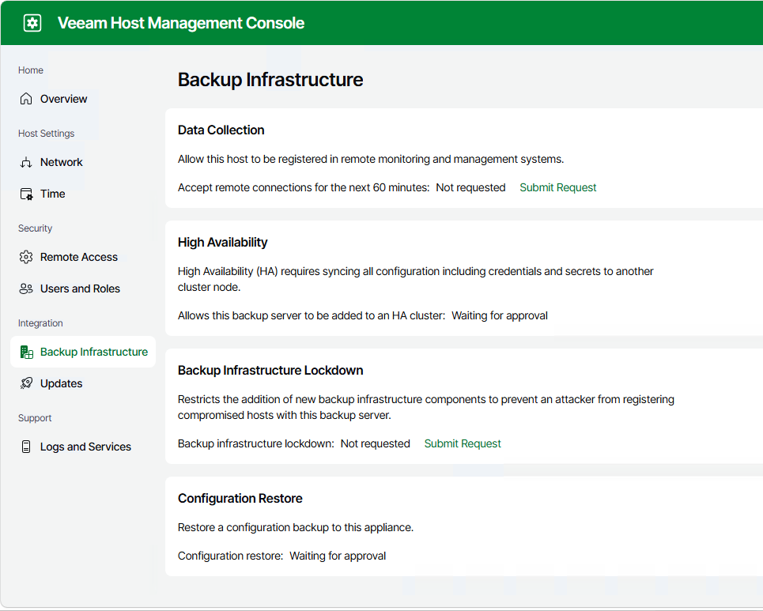Submit Request for Data Collection remote connections
This screenshot has width=763, height=611.
tap(557, 188)
